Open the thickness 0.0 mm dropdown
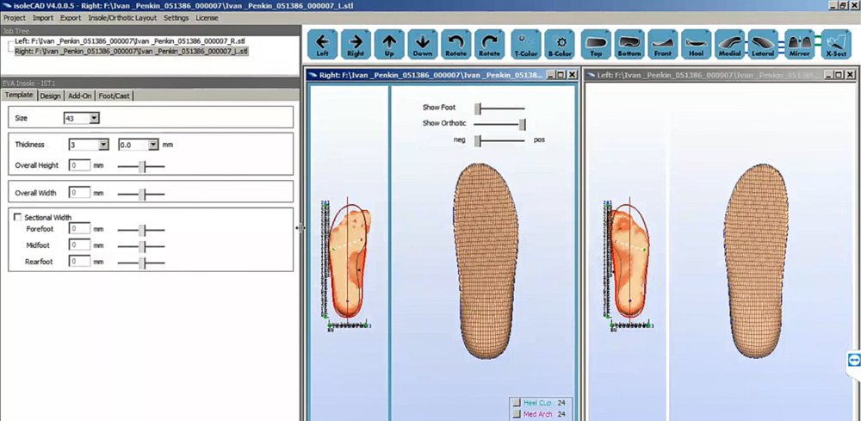This screenshot has width=861, height=421. pyautogui.click(x=153, y=145)
